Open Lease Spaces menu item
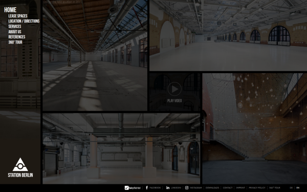The width and height of the screenshot is (307, 192). 18,16
